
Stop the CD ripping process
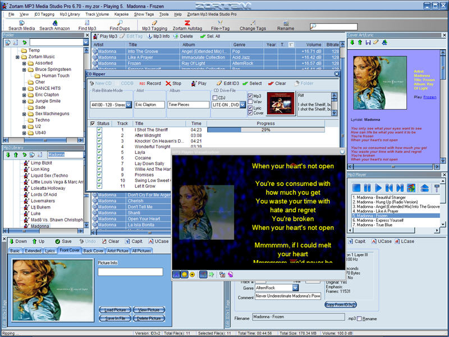pyautogui.click(x=173, y=83)
